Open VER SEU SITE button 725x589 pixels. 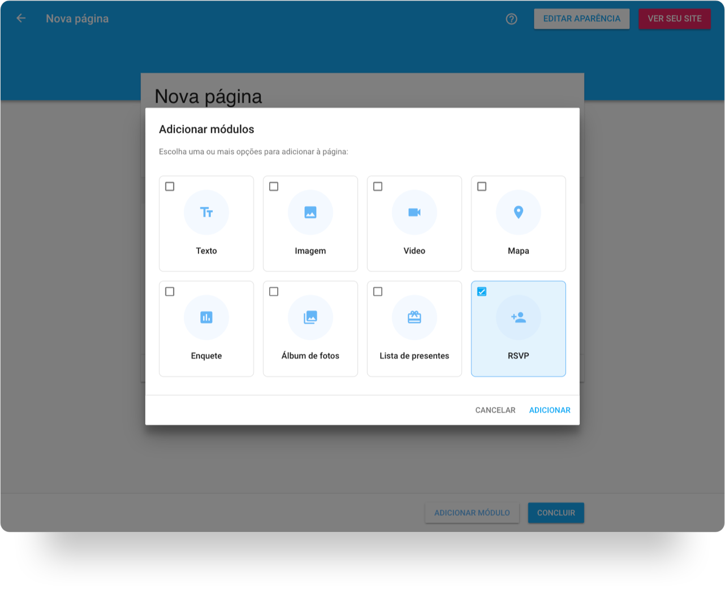pyautogui.click(x=675, y=19)
